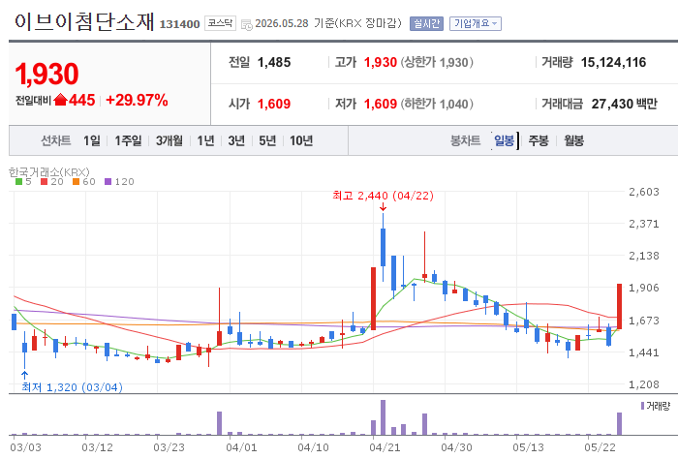Select the 10년 line chart tab
The image size is (678, 459).
tap(301, 140)
